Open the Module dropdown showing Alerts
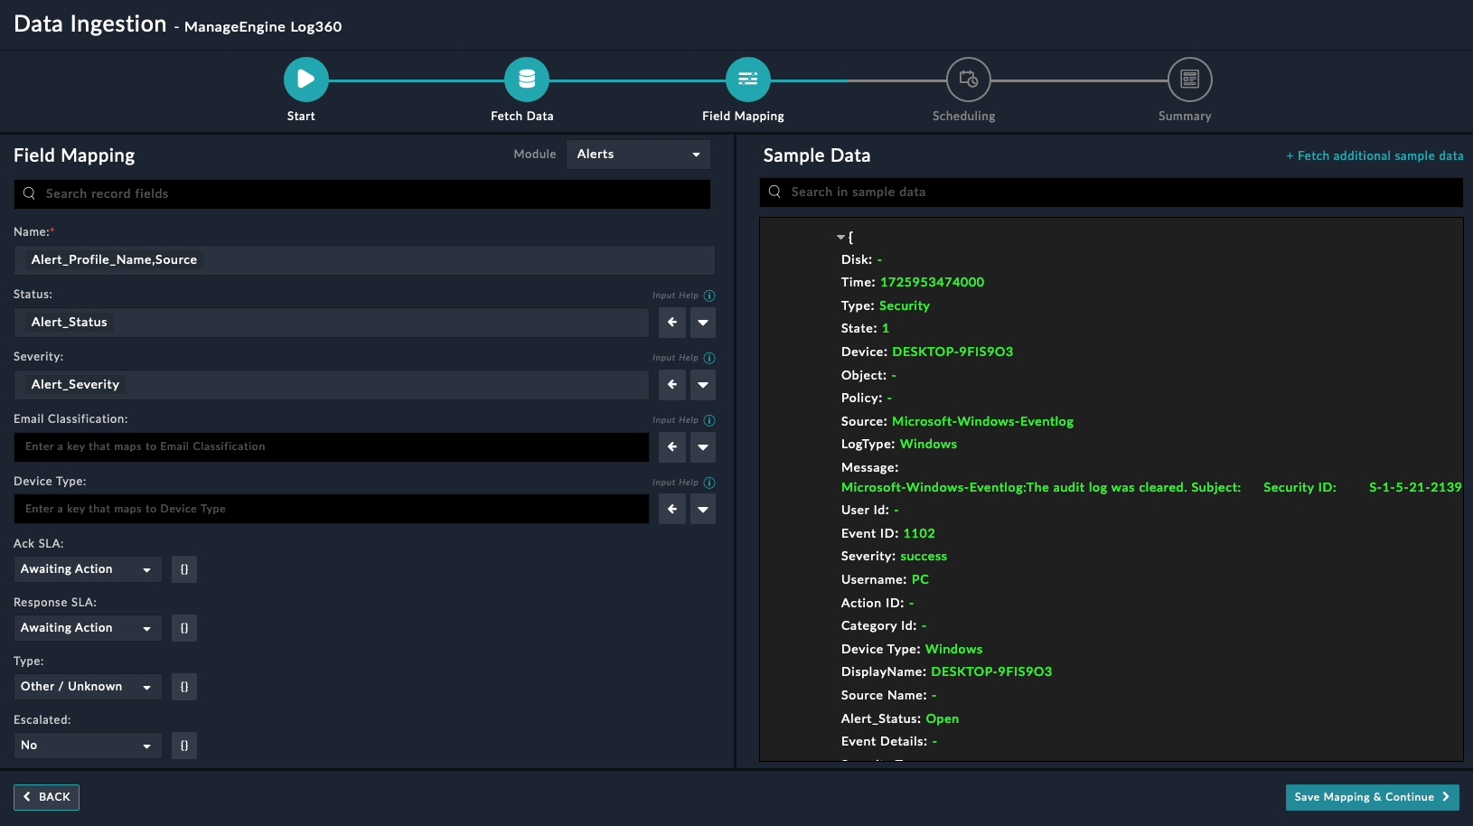The image size is (1473, 826). 637,155
